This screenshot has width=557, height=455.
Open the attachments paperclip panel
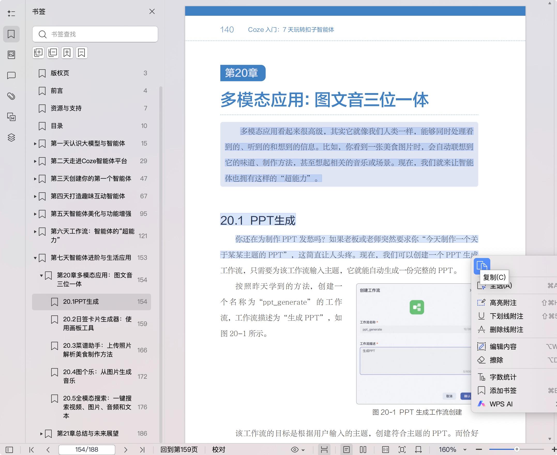11,96
